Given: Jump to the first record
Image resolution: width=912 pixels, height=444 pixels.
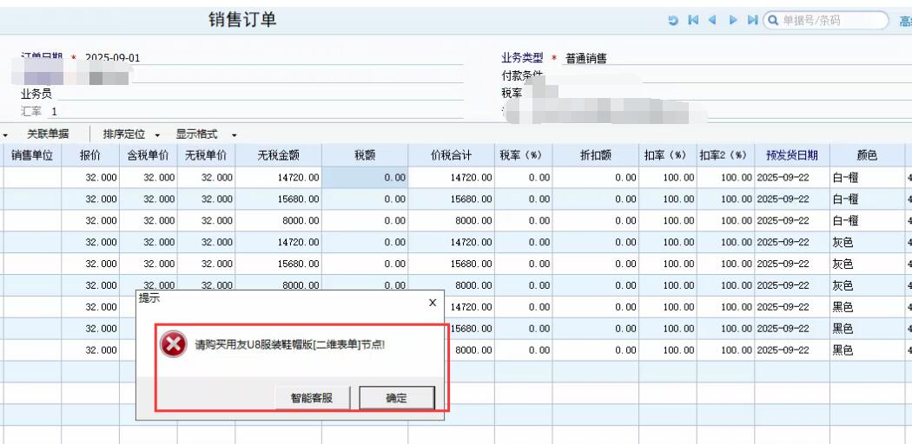Looking at the screenshot, I should click(693, 20).
